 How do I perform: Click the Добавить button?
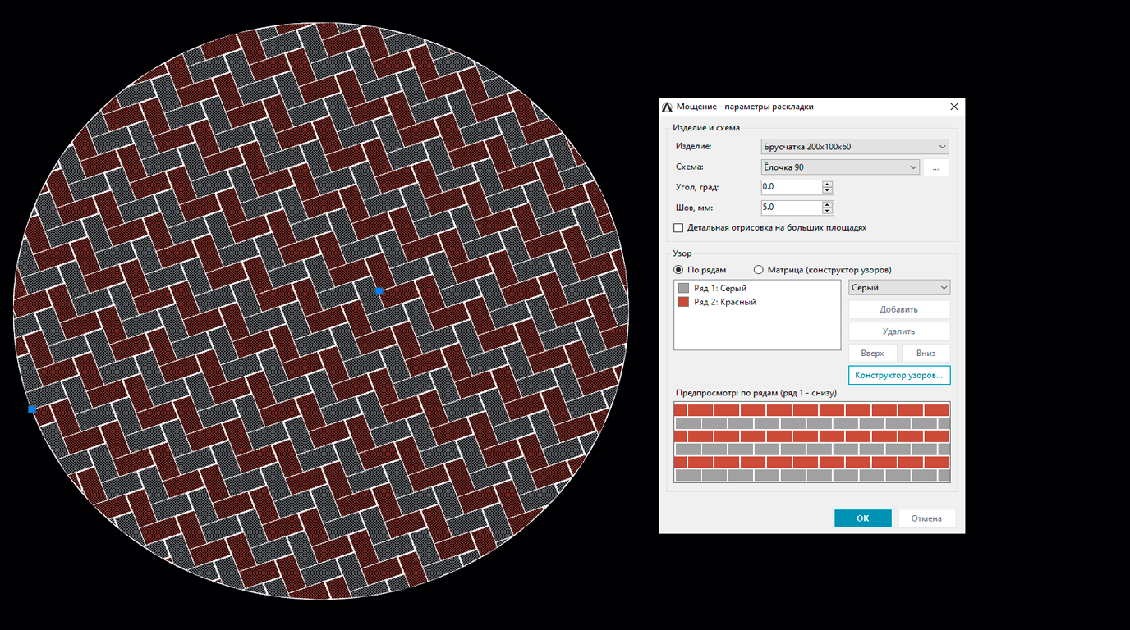[899, 310]
